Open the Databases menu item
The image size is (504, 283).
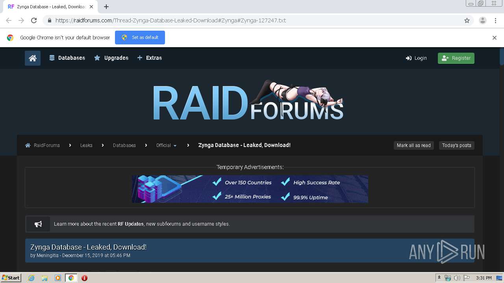67,58
